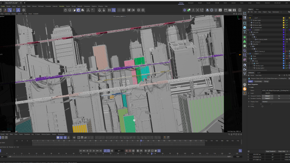Viewport: 290px width, 163px height.
Task: Open the camera object palette icon
Action: [x=245, y=69]
